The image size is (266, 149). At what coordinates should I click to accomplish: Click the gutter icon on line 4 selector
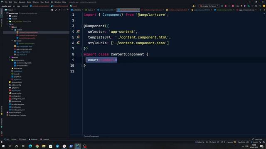pyautogui.click(x=78, y=31)
